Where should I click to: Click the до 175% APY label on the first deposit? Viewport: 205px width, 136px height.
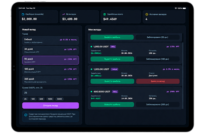pos(173,46)
